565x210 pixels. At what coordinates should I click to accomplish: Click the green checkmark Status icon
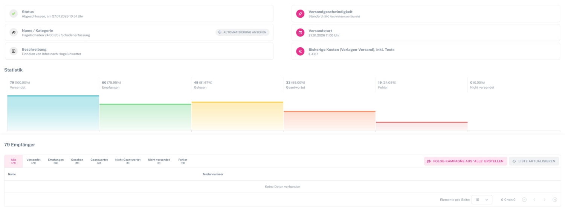14,14
